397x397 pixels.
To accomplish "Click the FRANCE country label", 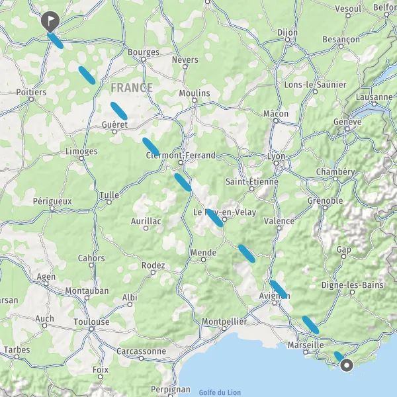I will pos(132,88).
